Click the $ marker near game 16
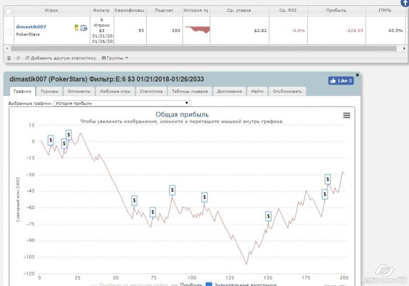This screenshot has height=286, width=409. point(64,143)
